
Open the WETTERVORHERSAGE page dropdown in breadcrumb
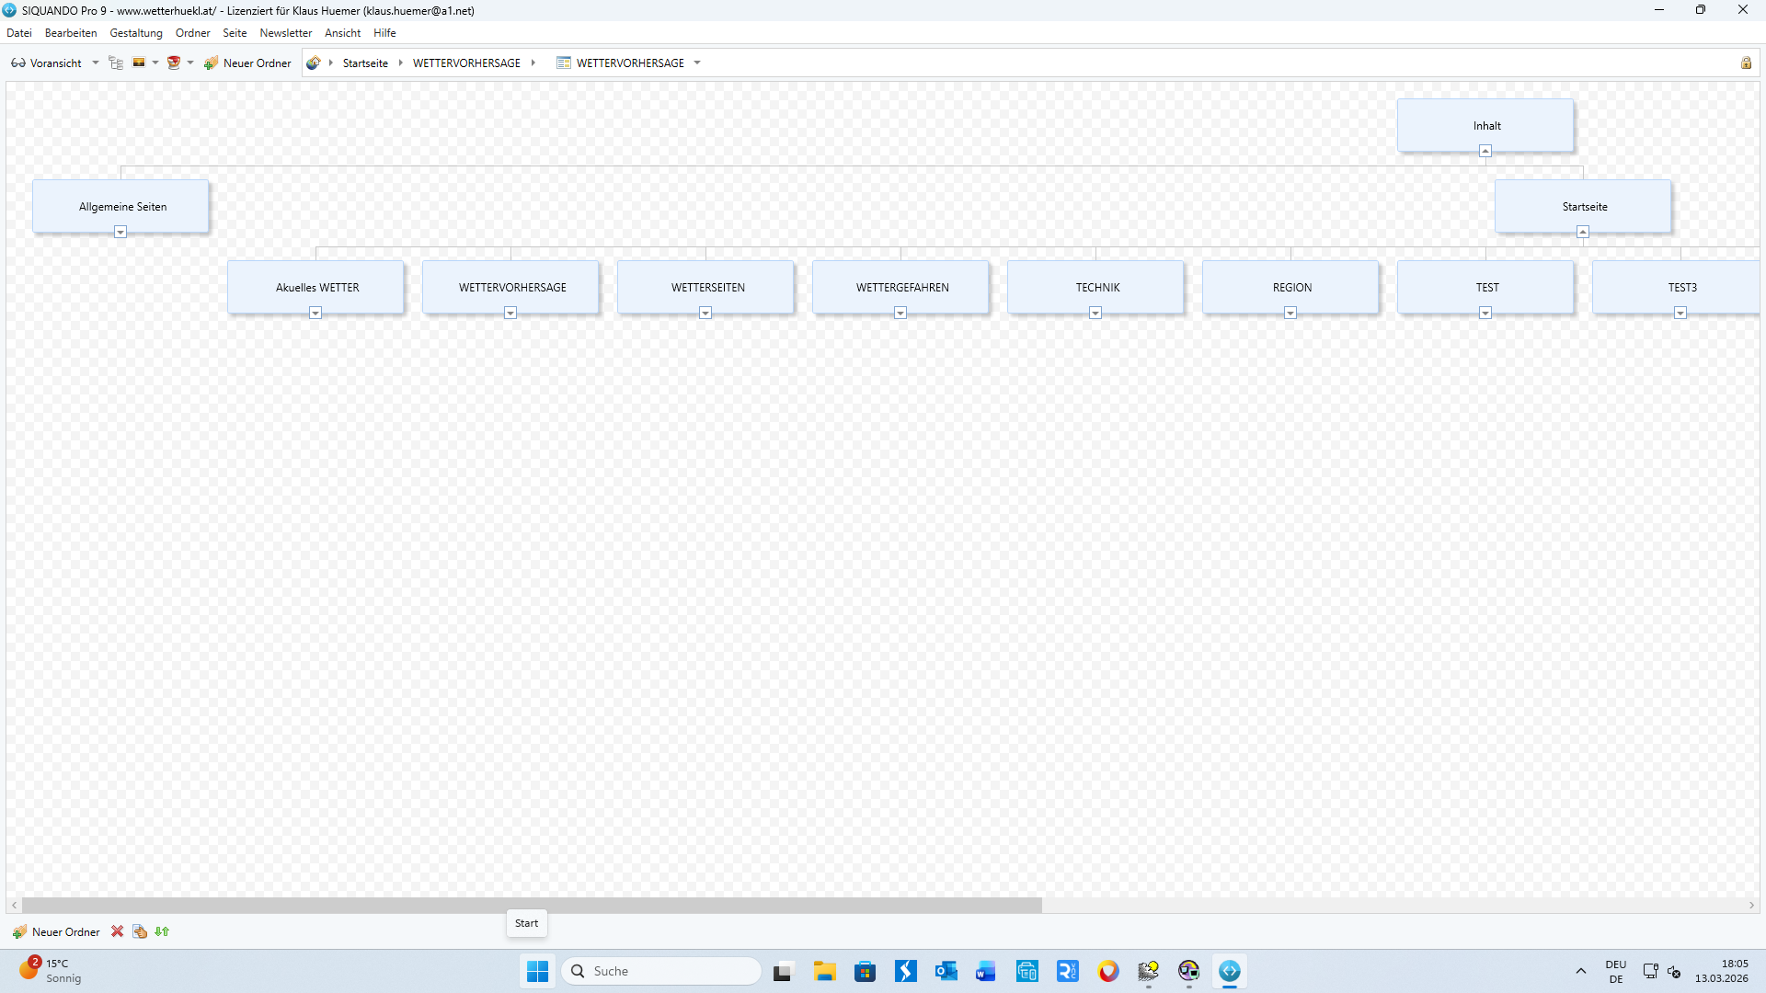697,63
